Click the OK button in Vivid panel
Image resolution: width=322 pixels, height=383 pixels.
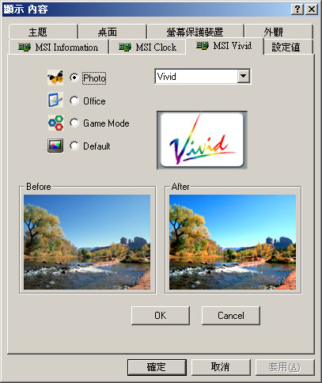tap(161, 316)
